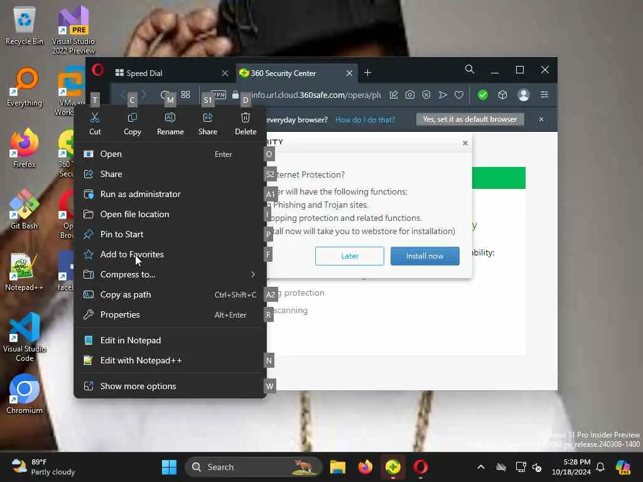Click the Share icon in top action row
The height and width of the screenshot is (482, 643).
(x=208, y=118)
